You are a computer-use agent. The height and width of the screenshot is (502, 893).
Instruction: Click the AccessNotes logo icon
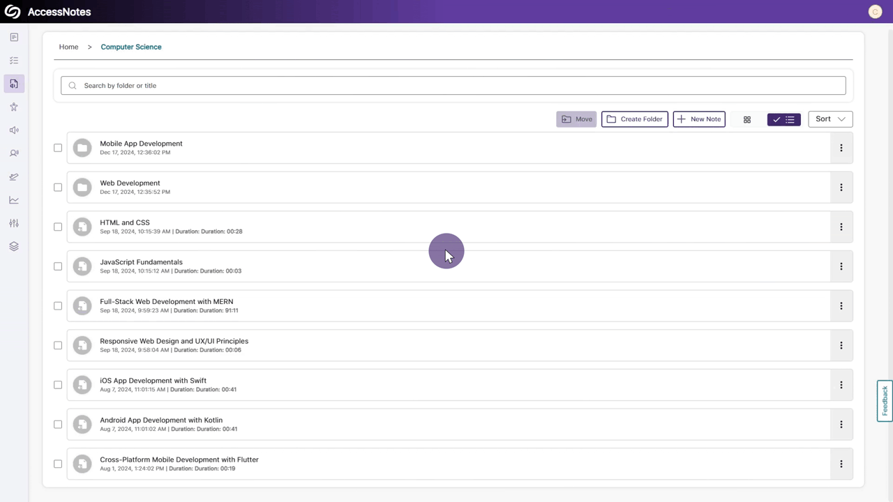click(13, 12)
